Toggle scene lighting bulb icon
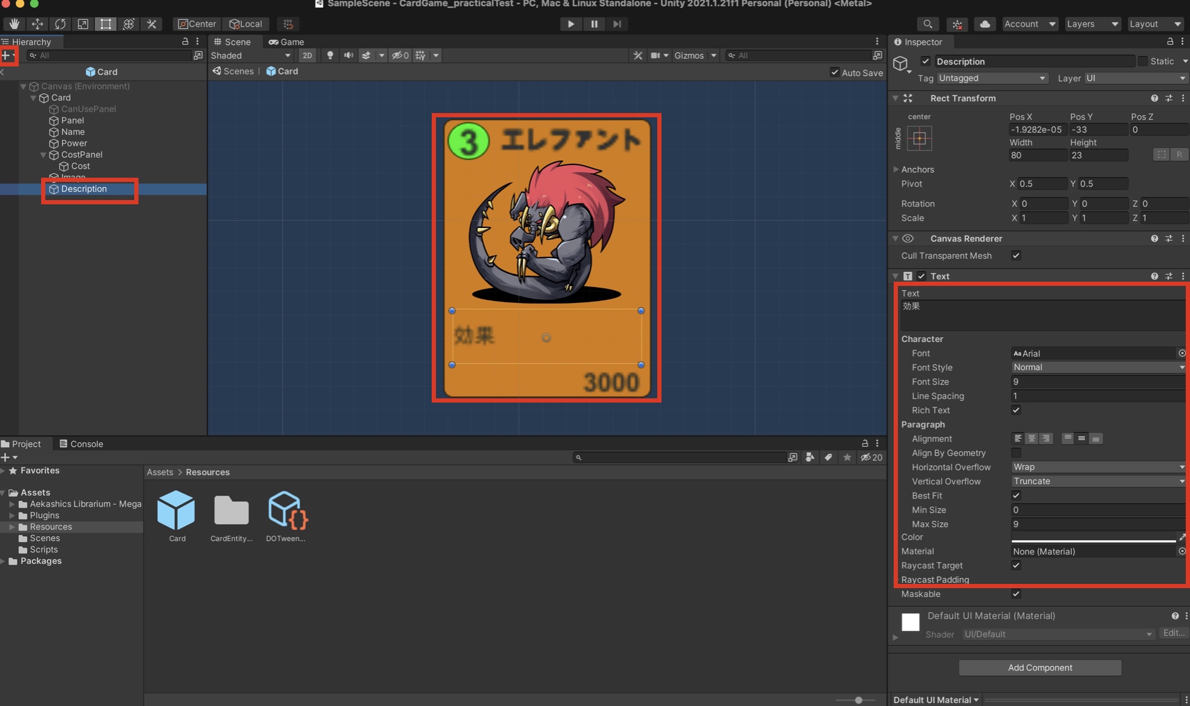Screen dimensions: 1190x706 (330, 55)
